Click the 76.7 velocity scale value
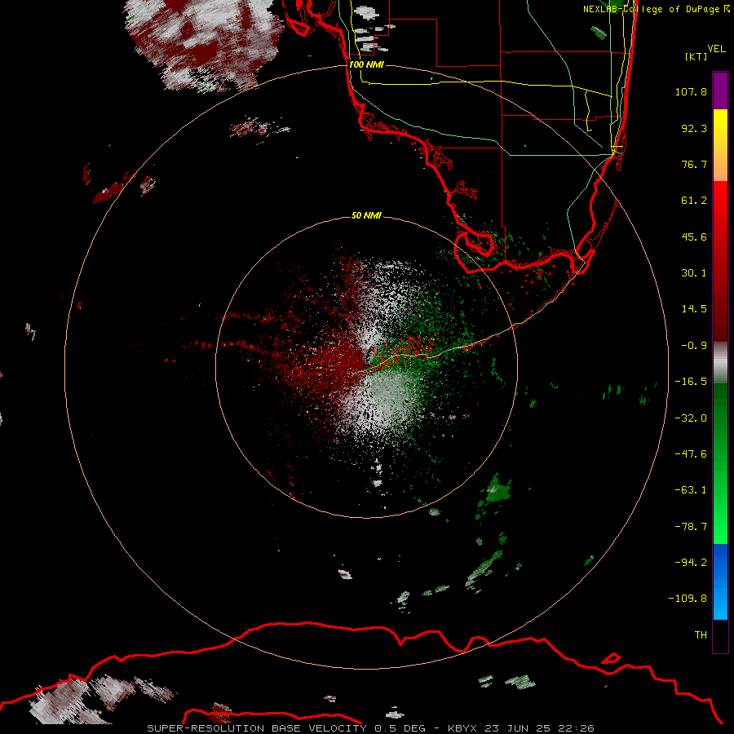734x734 pixels. pyautogui.click(x=694, y=164)
